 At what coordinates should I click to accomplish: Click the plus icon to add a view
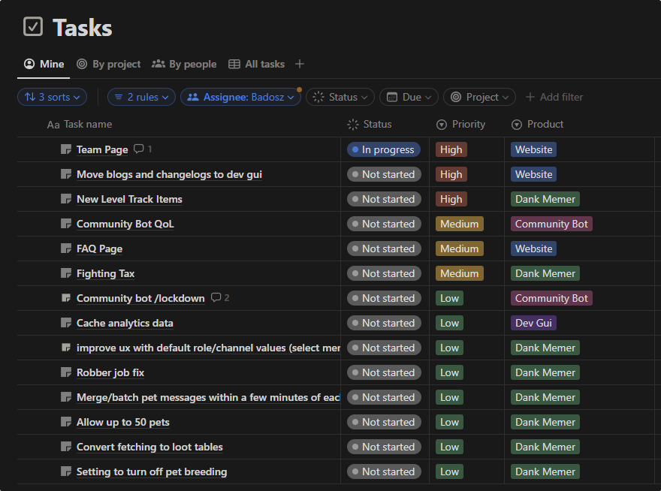click(300, 64)
